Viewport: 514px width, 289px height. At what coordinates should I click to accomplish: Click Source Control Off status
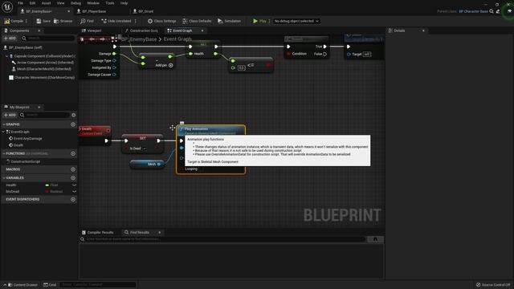click(x=493, y=285)
